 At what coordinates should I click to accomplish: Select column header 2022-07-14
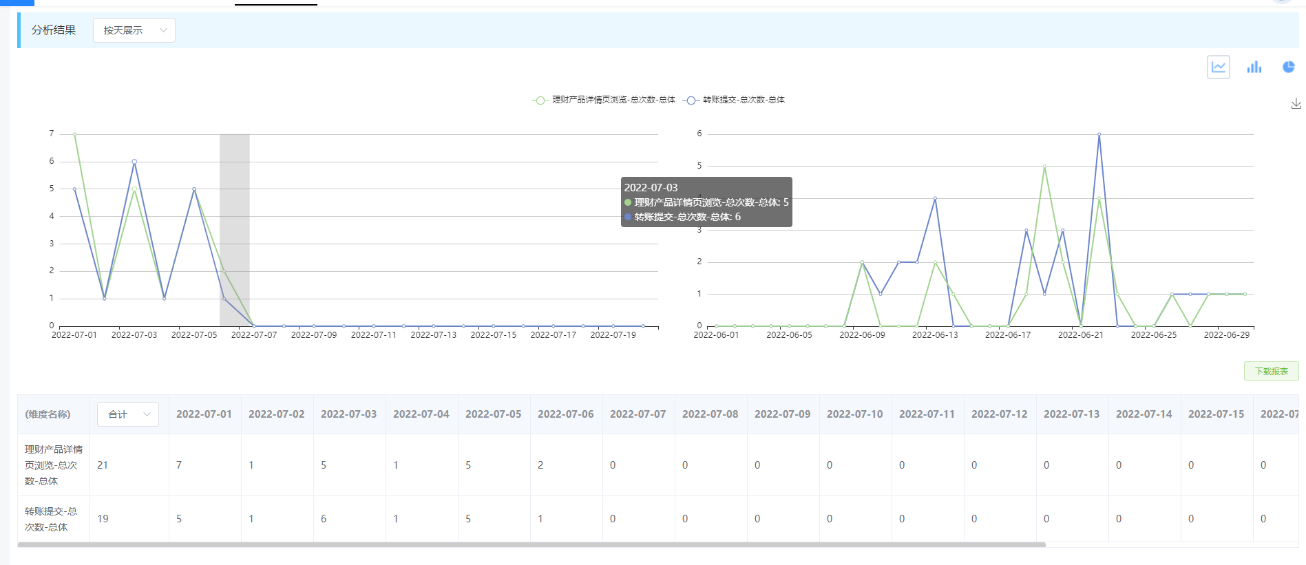1144,414
